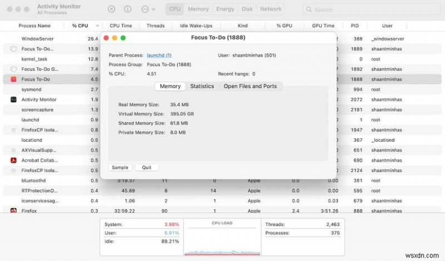The image size is (445, 261).
Task: Switch to the Energy tab
Action: tap(225, 9)
